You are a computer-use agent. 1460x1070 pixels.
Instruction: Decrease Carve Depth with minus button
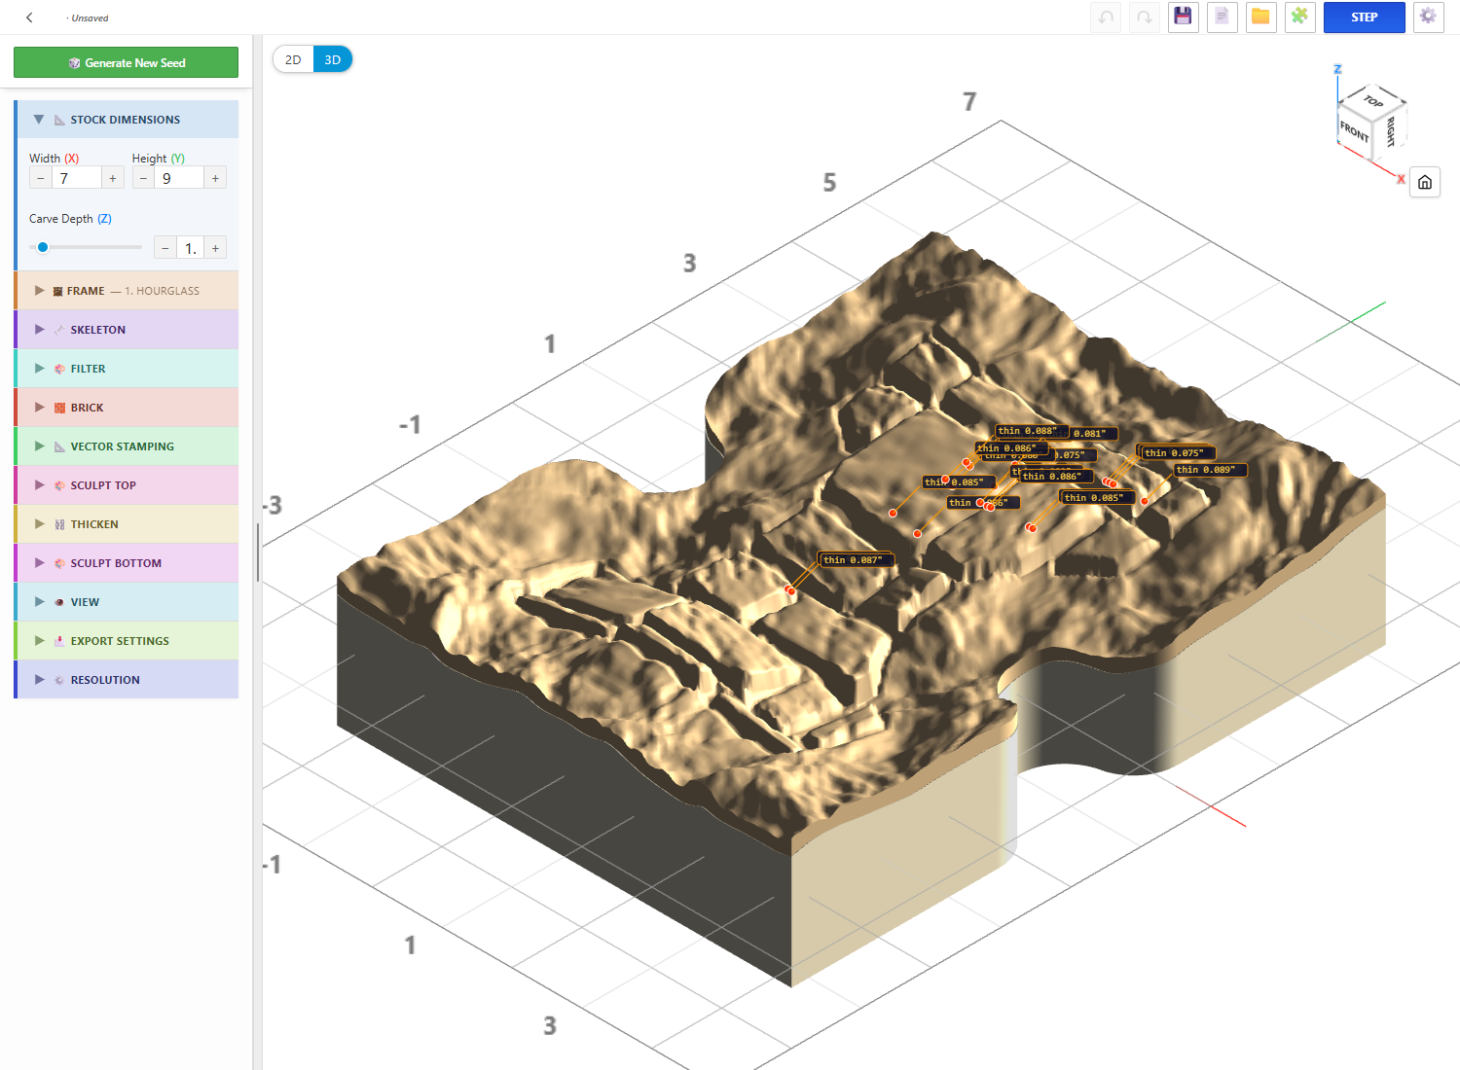tap(164, 248)
